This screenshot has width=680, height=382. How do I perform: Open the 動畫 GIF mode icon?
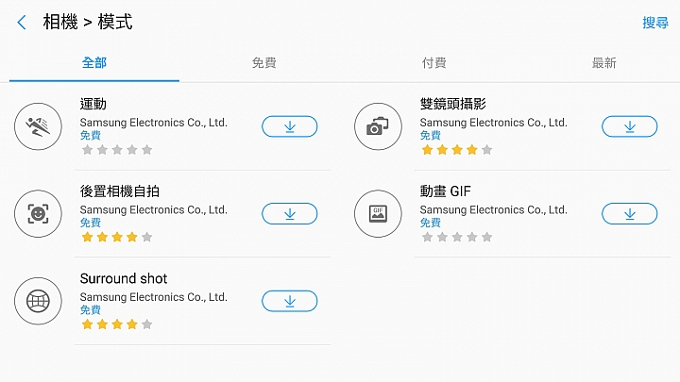tap(378, 213)
